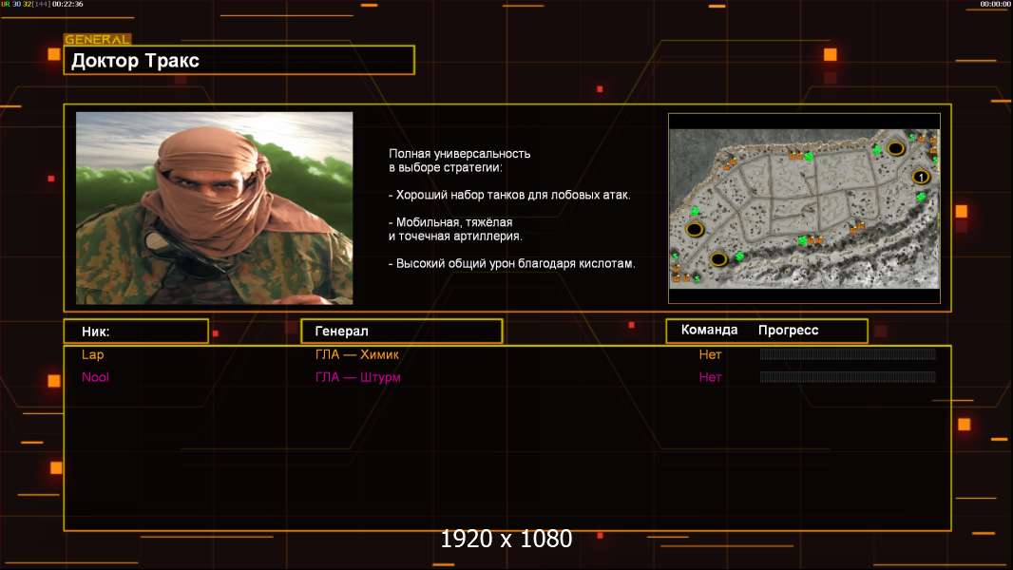The width and height of the screenshot is (1013, 570).
Task: Open ГЛА — Штурм general entry
Action: (x=358, y=377)
